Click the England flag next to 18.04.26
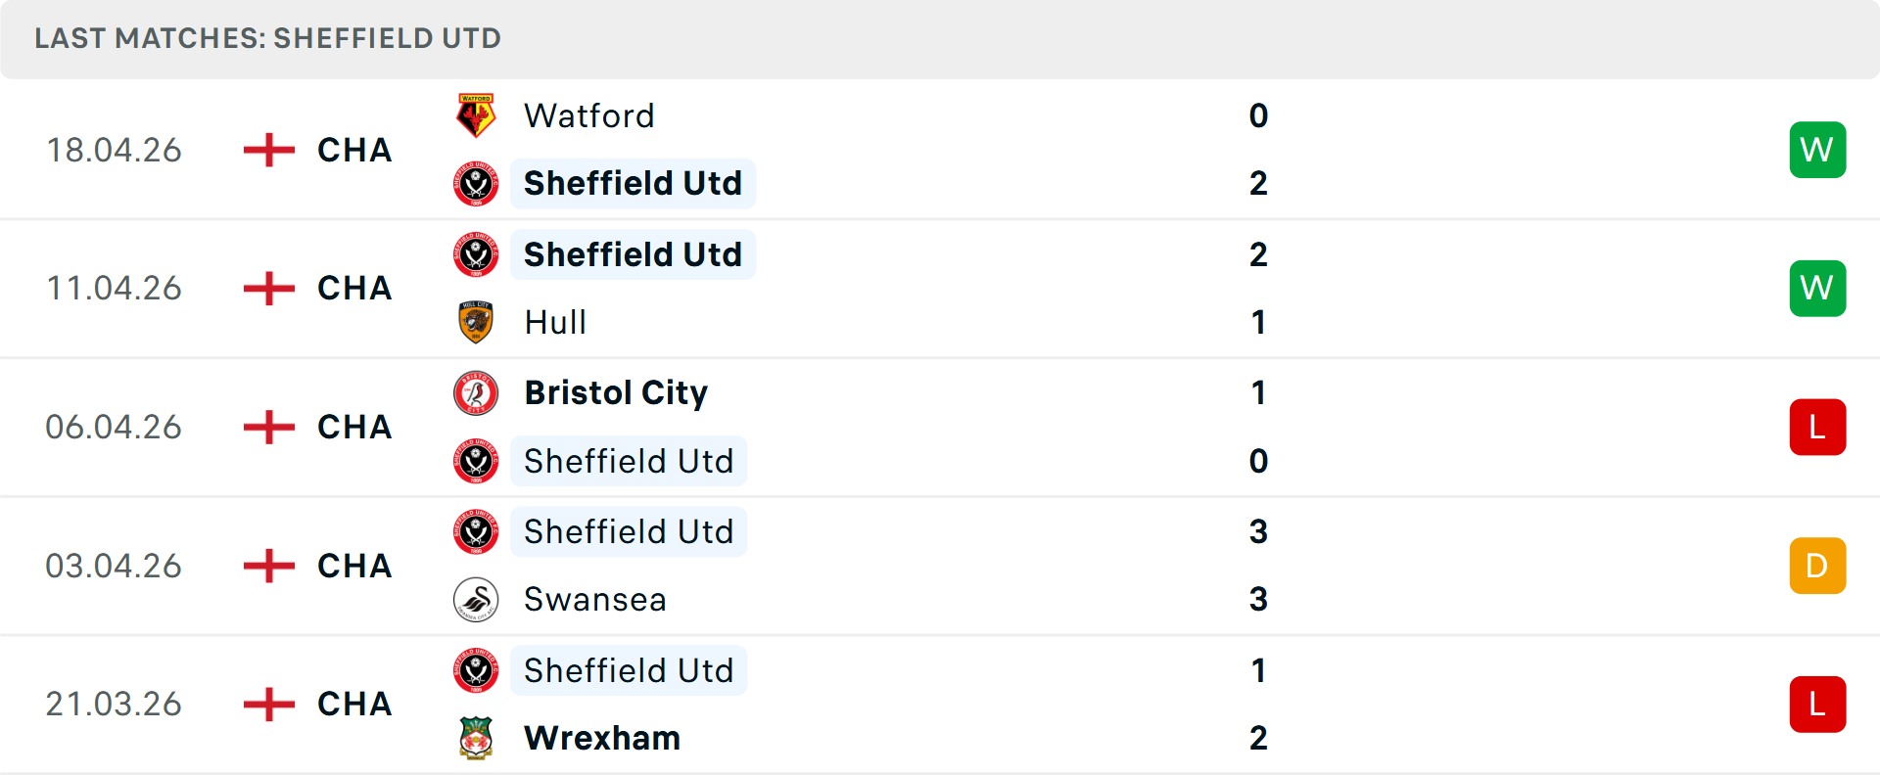The image size is (1880, 775). pos(266,149)
